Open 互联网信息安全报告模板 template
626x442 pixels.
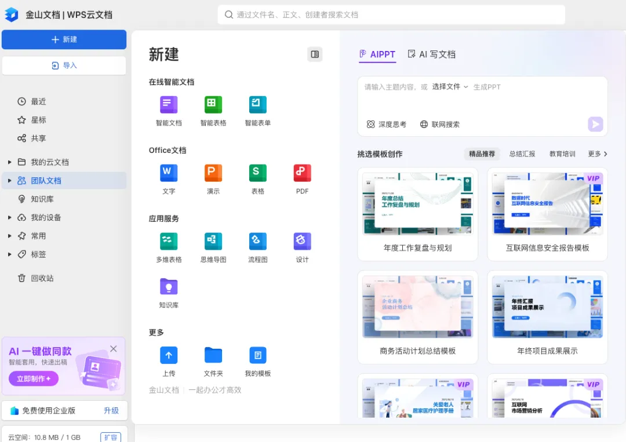pos(547,214)
